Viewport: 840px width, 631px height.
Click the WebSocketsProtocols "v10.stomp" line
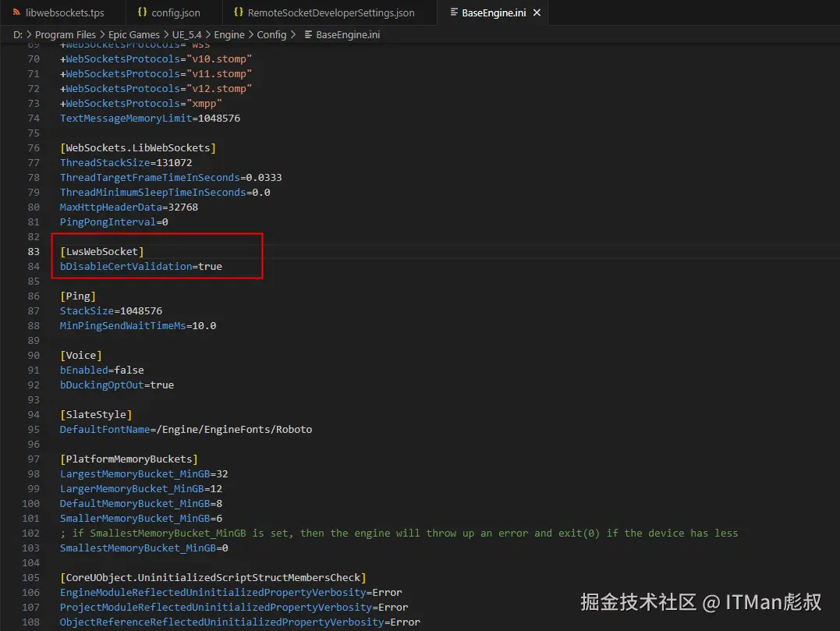(x=156, y=59)
